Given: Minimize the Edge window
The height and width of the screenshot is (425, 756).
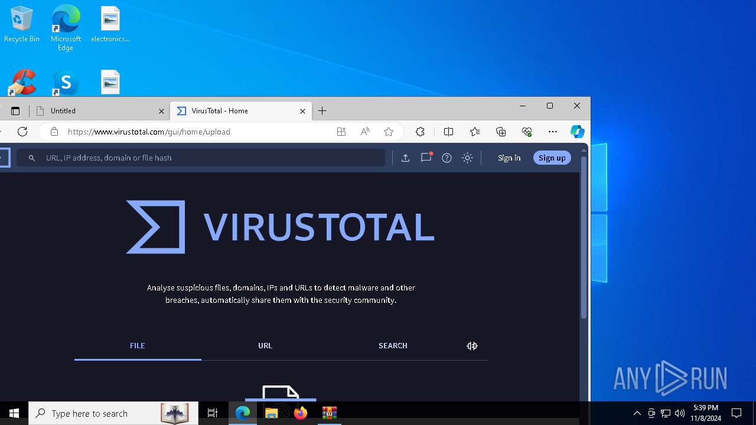Looking at the screenshot, I should tap(523, 106).
